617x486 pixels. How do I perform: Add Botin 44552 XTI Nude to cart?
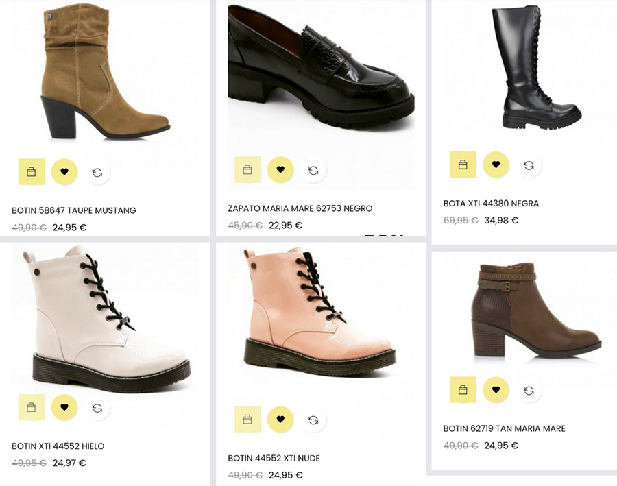(247, 420)
